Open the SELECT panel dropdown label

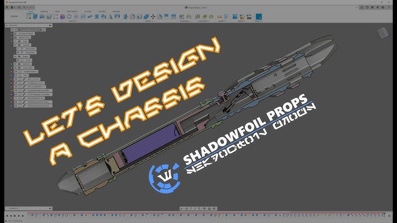[259, 21]
